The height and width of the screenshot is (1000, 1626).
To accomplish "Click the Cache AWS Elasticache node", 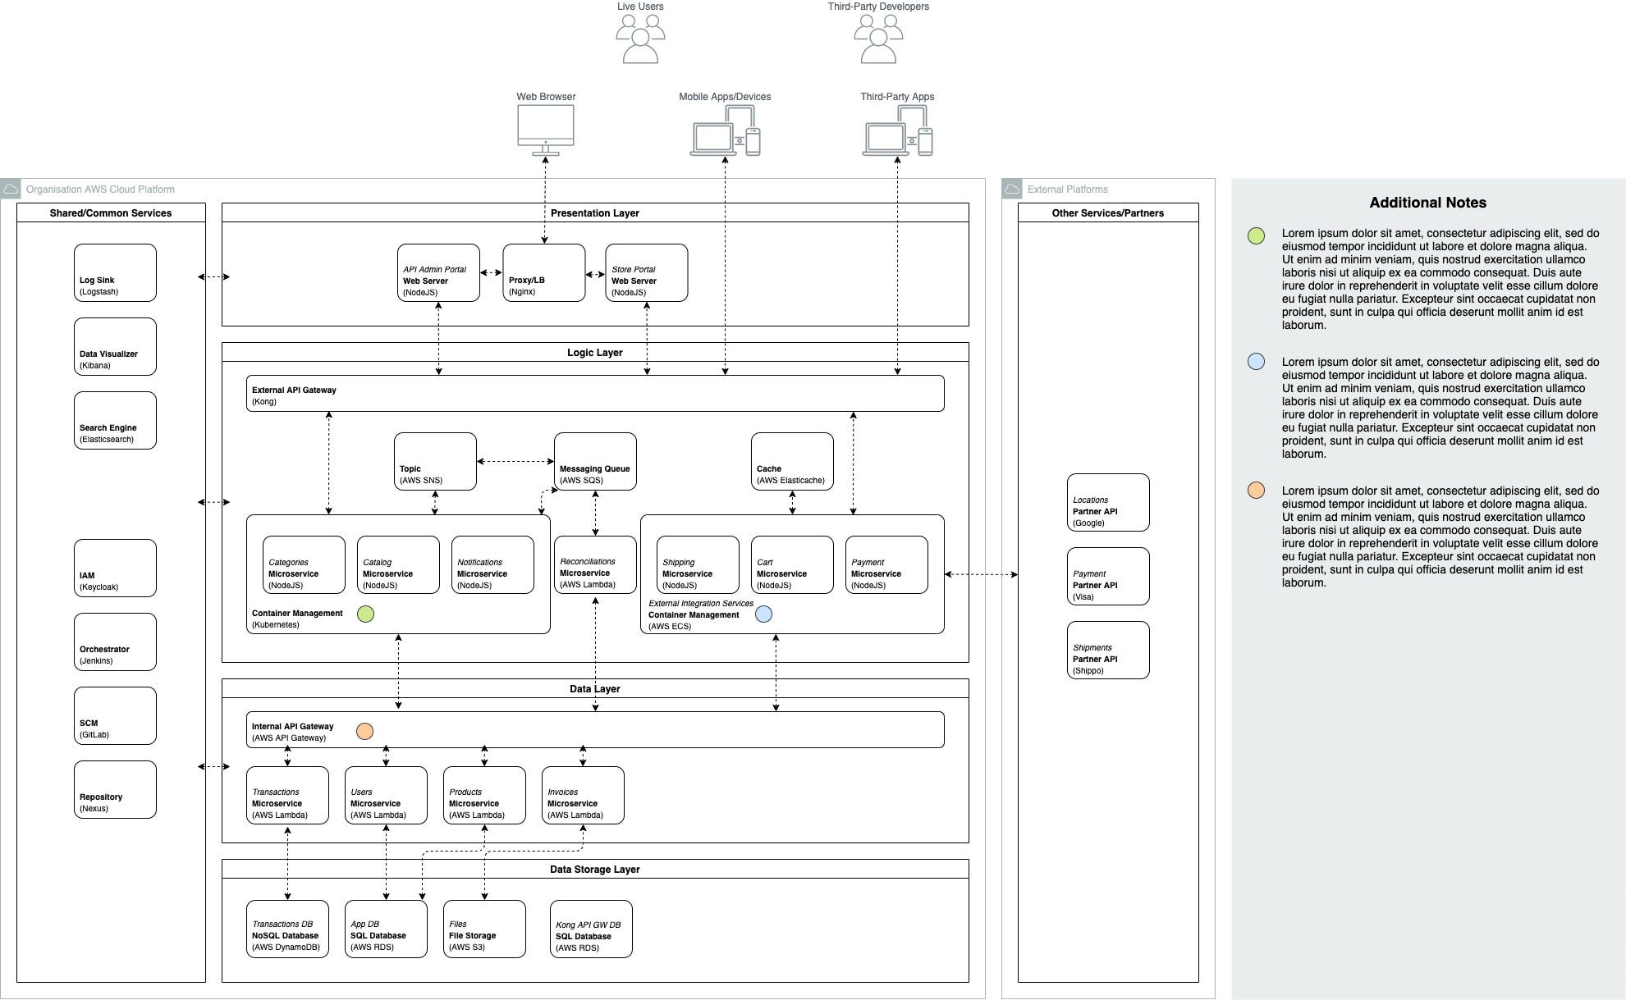I will (x=792, y=462).
